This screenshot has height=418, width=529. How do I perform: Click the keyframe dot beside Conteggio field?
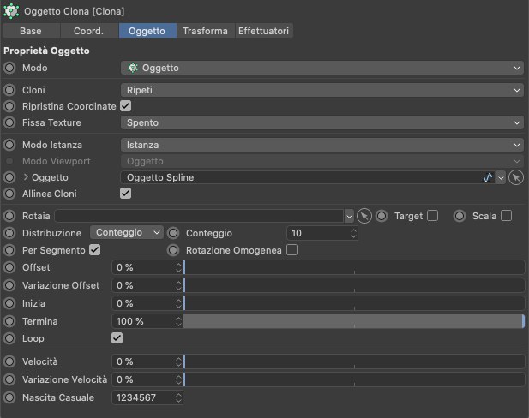pyautogui.click(x=173, y=233)
